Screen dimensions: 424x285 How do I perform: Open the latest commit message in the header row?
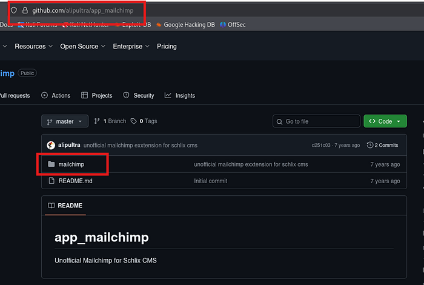[141, 146]
